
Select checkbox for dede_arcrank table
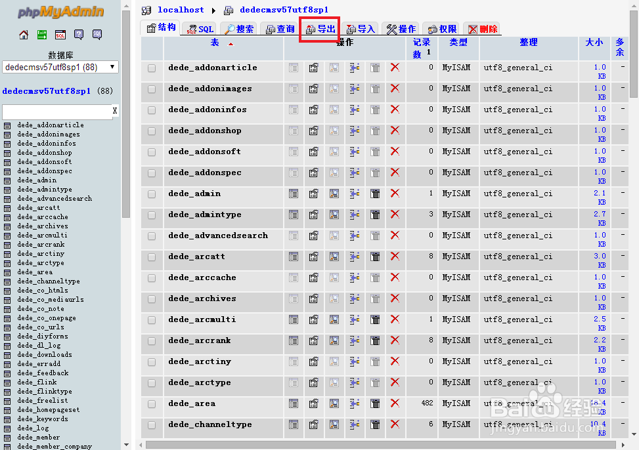tap(152, 341)
